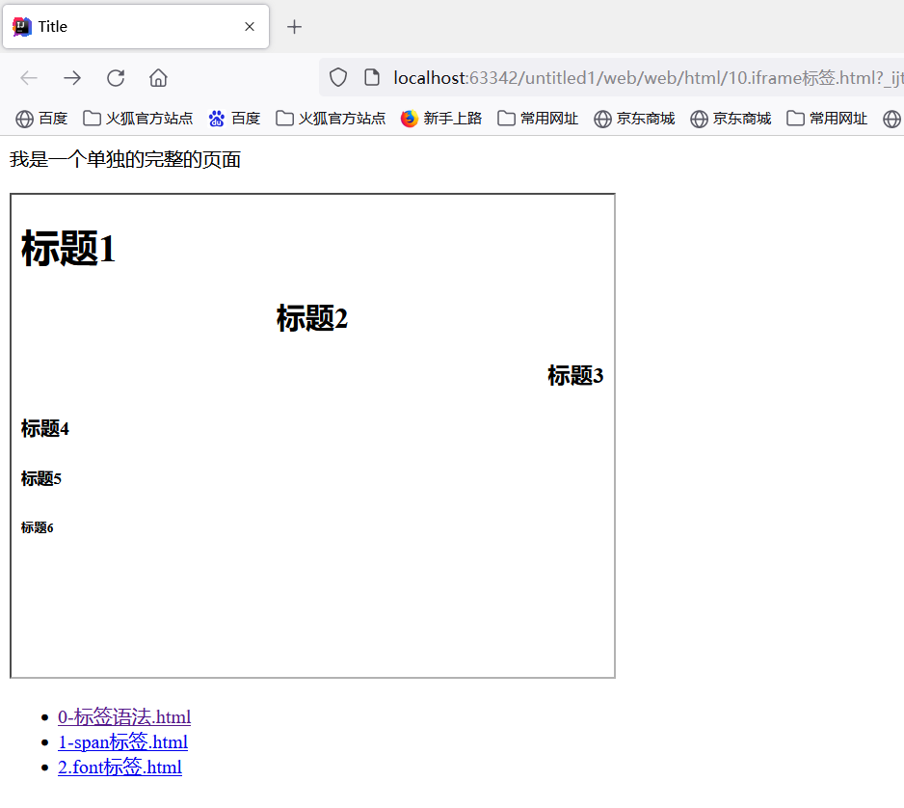Click the 百度 globe bookmark icon

(x=23, y=118)
